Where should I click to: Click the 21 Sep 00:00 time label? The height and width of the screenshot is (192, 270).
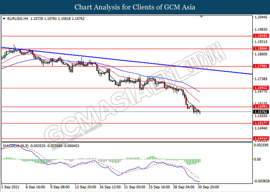(135, 187)
